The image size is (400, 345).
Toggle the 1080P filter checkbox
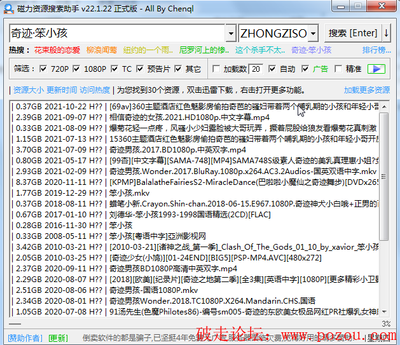(76, 69)
